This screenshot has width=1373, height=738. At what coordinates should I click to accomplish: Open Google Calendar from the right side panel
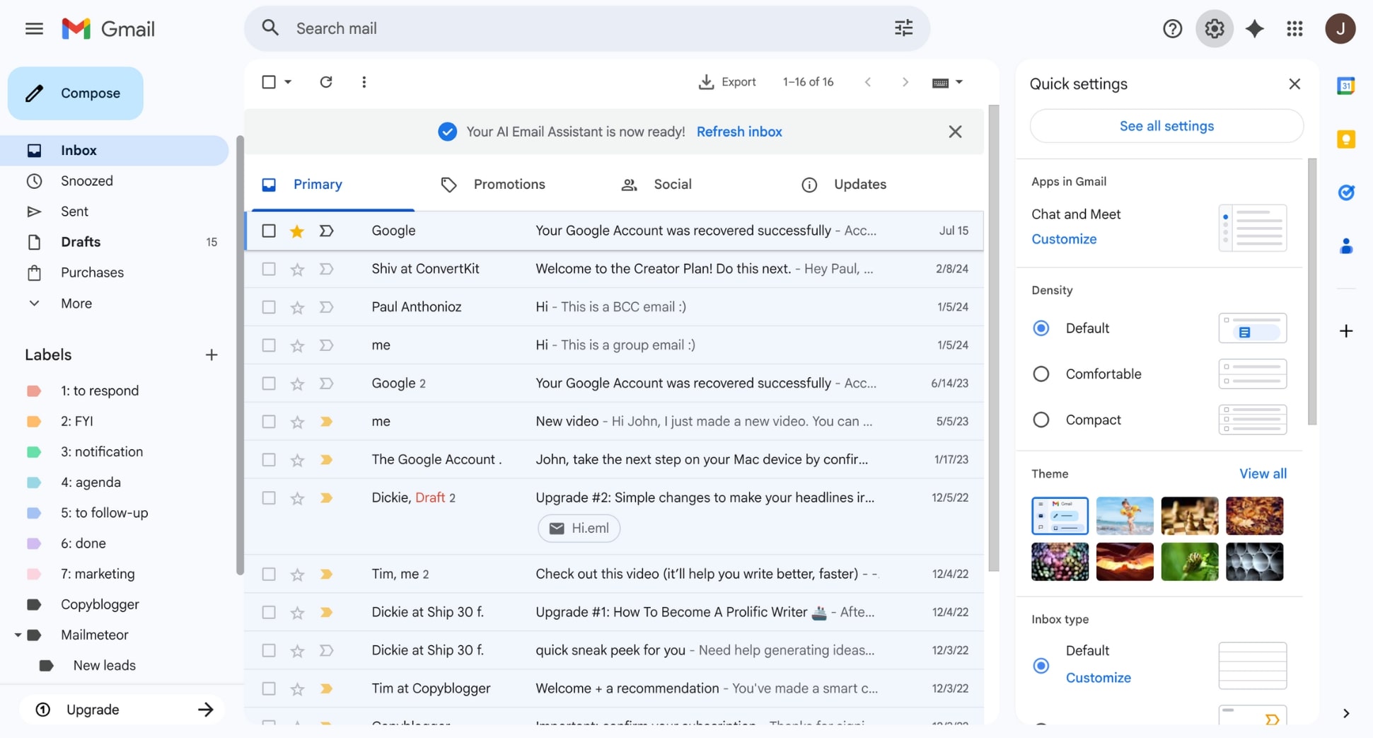[1346, 85]
